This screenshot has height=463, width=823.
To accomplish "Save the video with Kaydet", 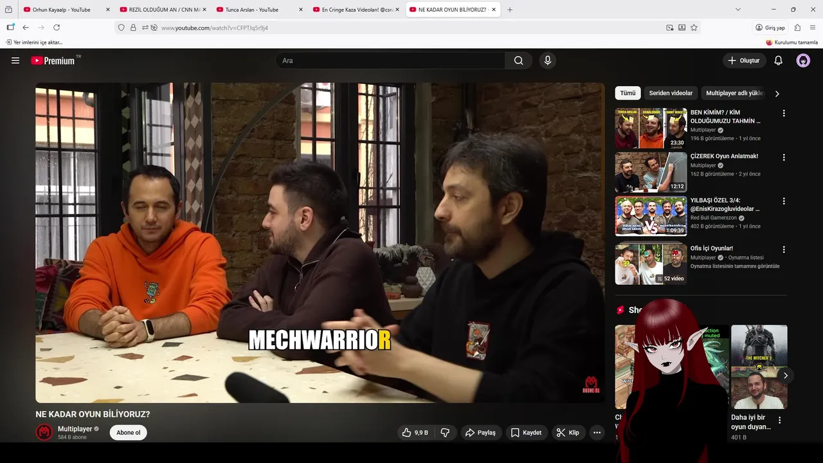I will [526, 433].
